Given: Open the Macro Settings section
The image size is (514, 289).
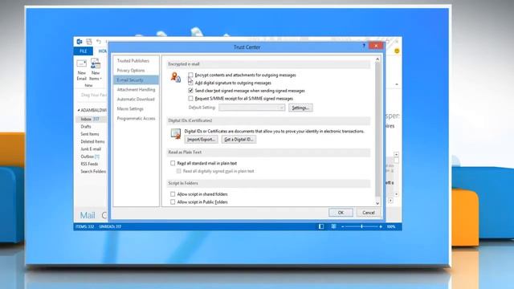Looking at the screenshot, I should coord(130,109).
